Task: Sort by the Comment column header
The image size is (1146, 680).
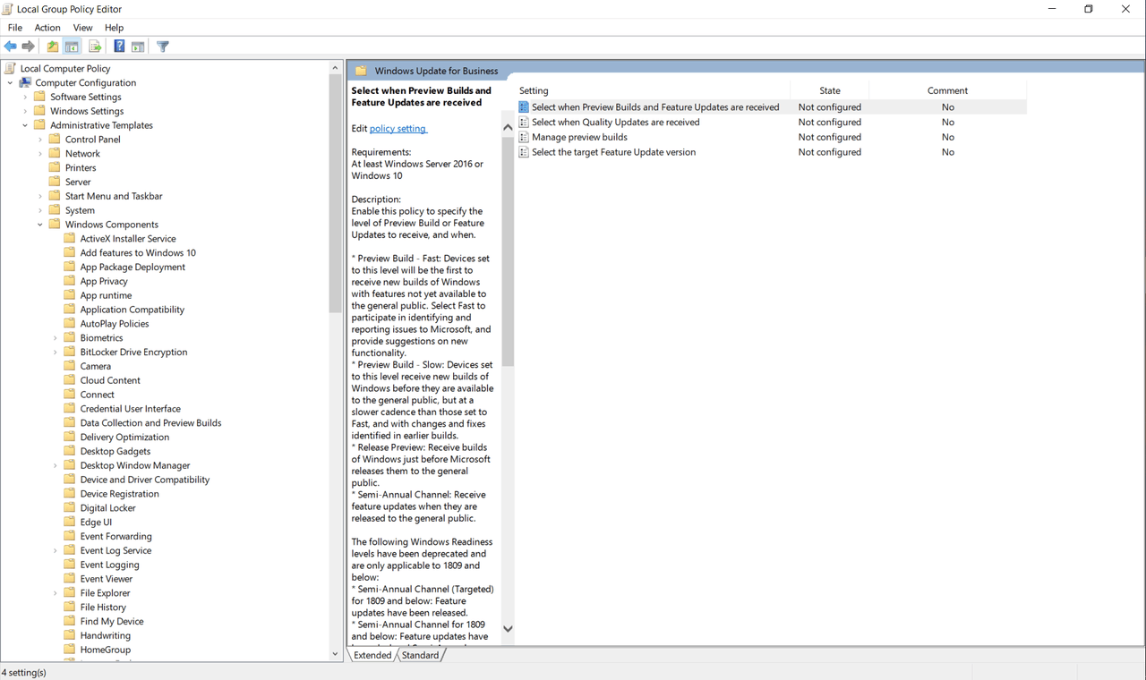Action: pos(948,90)
